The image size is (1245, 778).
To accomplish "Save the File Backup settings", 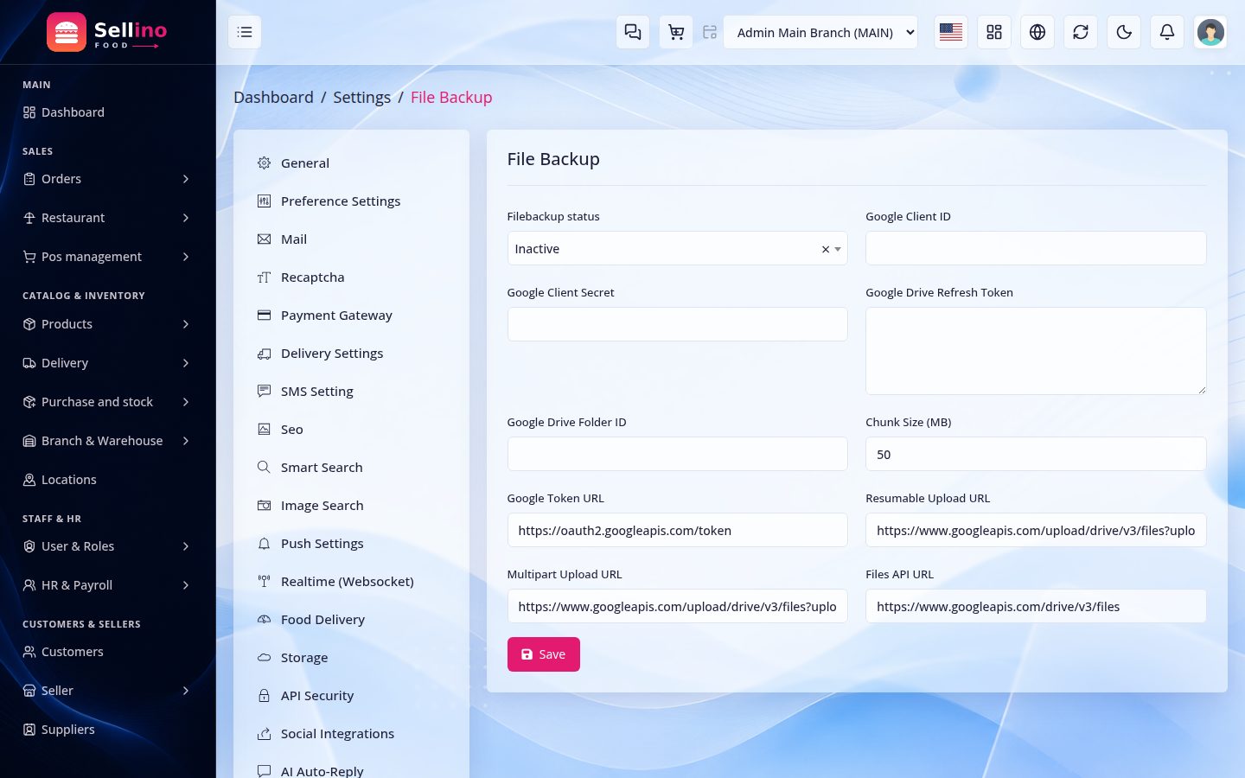I will pos(543,654).
